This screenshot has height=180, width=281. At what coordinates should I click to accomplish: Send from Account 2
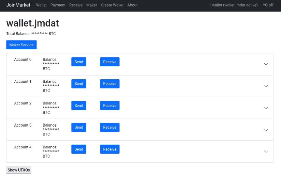[x=79, y=105]
